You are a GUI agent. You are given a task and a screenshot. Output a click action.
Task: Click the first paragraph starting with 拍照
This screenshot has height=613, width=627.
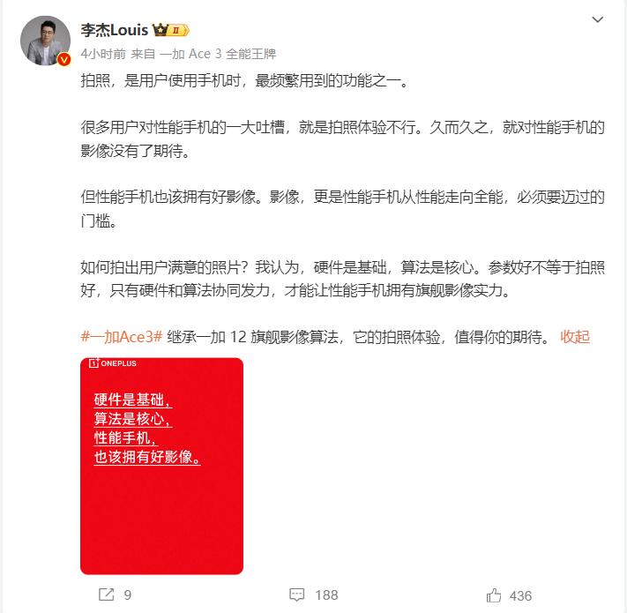click(x=245, y=81)
